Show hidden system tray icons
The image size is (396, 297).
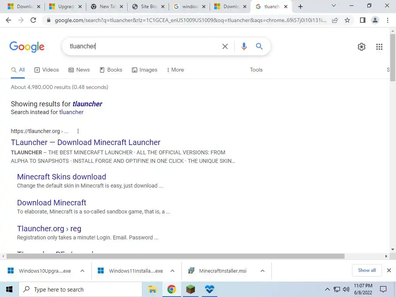point(327,289)
